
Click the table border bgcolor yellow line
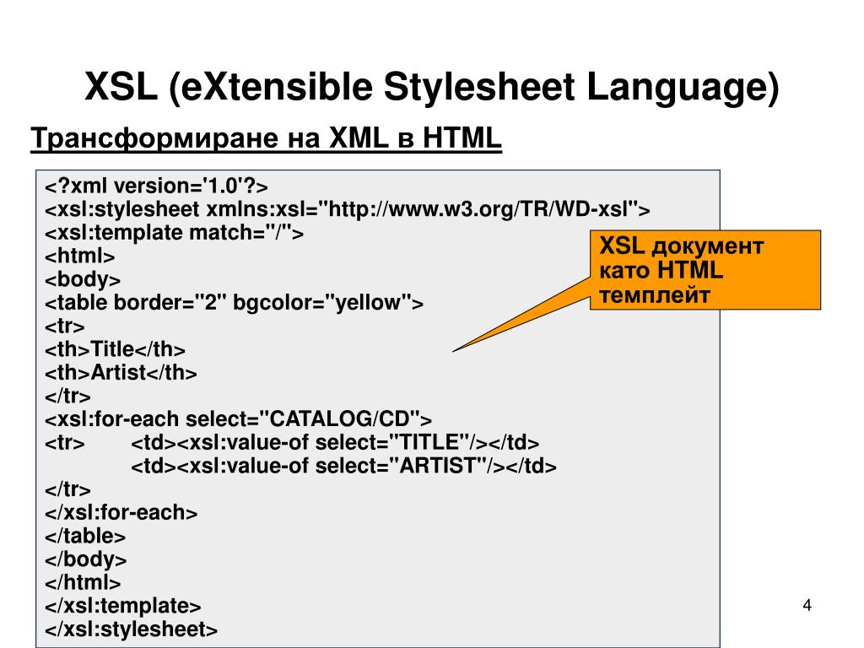coord(235,303)
